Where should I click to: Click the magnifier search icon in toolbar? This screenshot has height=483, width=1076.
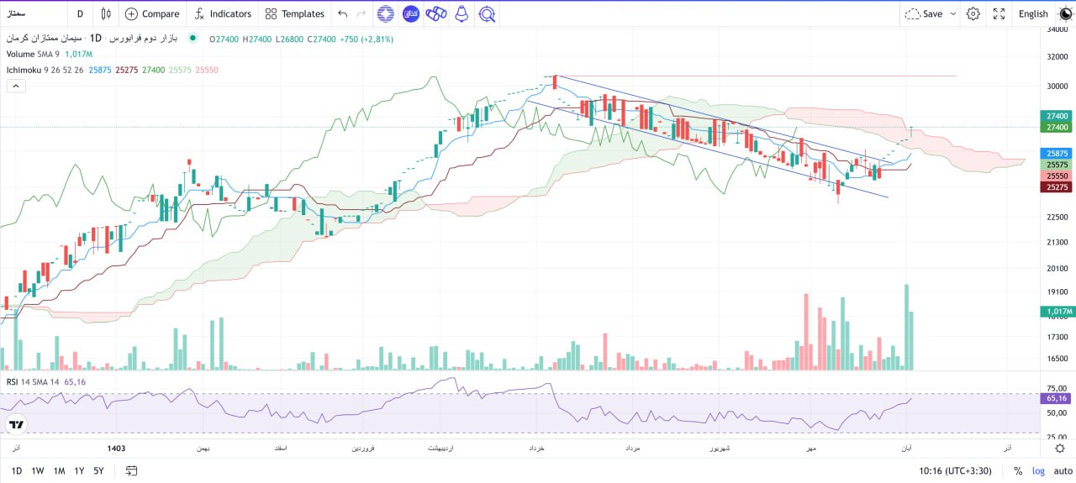487,13
